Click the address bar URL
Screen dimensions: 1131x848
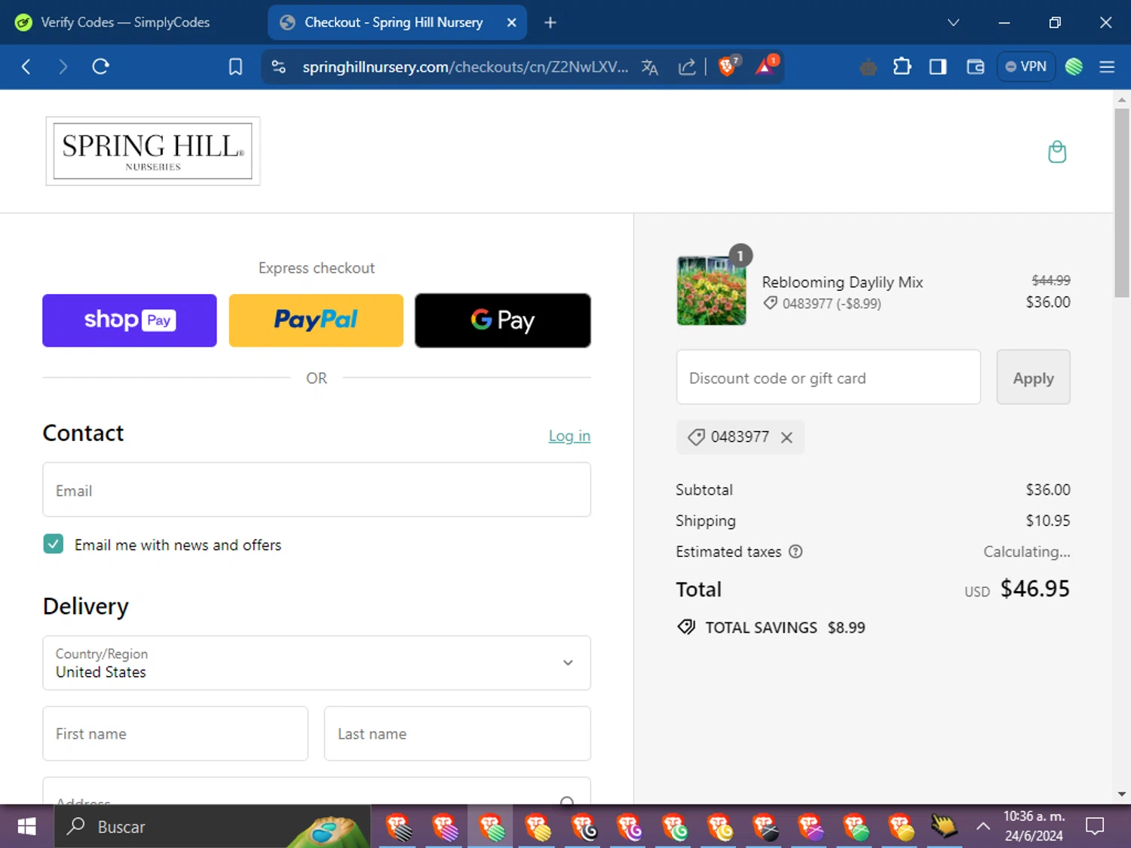pyautogui.click(x=465, y=67)
